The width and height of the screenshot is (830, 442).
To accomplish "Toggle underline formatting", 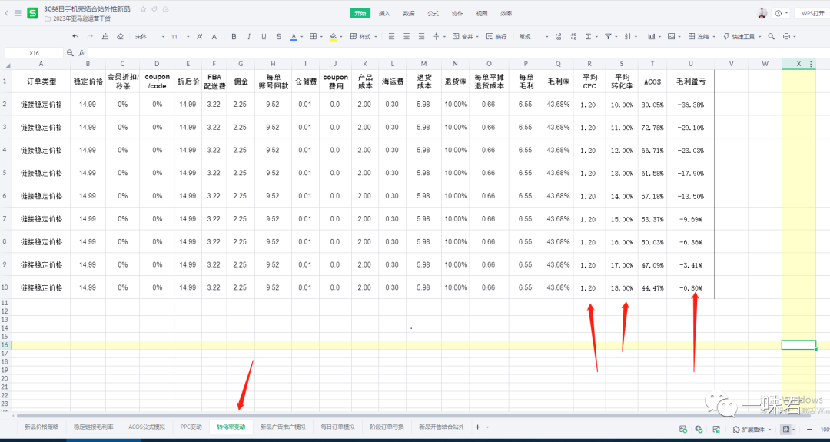I will [x=264, y=36].
